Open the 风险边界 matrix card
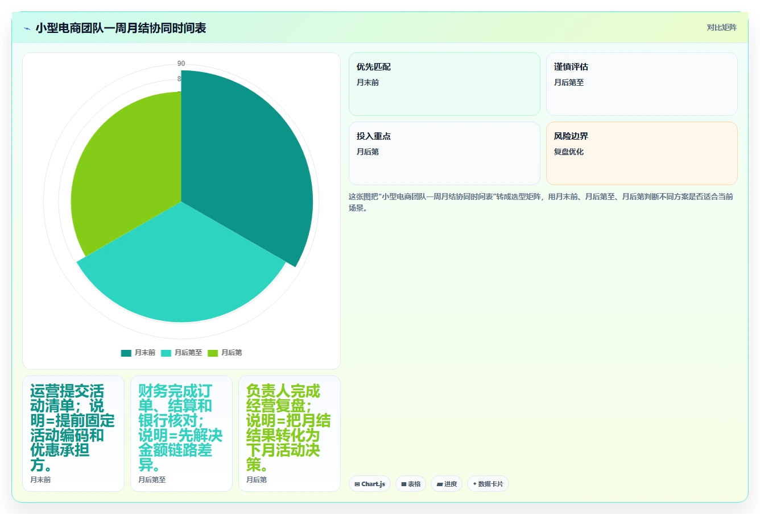This screenshot has height=514, width=760. click(x=642, y=153)
